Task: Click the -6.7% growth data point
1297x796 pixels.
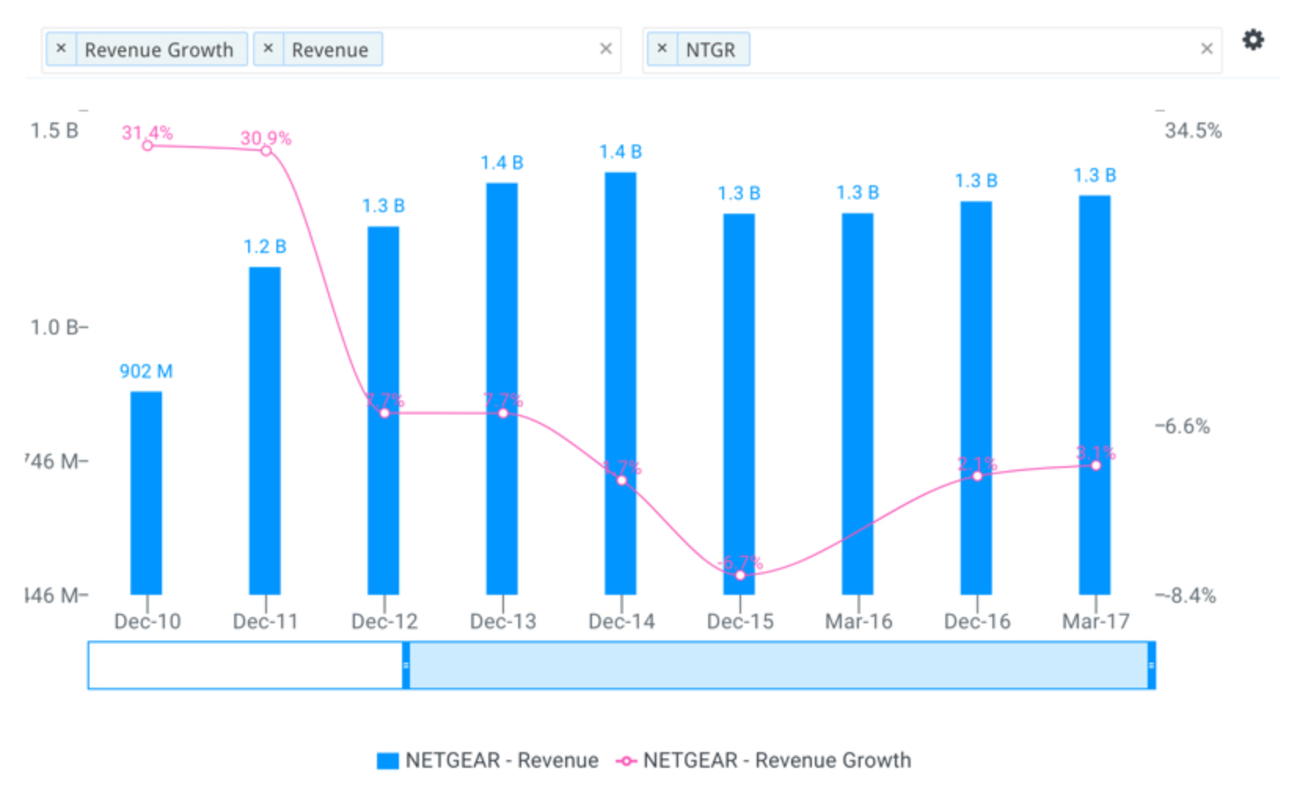Action: (x=740, y=575)
